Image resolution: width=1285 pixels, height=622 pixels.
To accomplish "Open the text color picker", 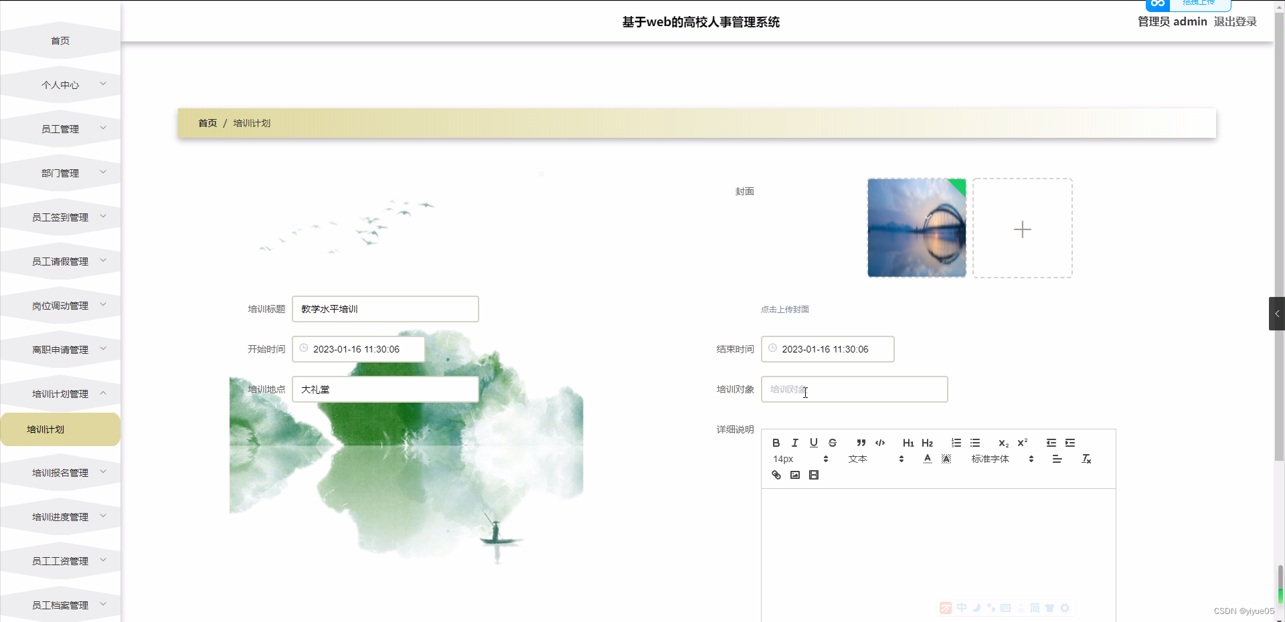I will click(927, 459).
